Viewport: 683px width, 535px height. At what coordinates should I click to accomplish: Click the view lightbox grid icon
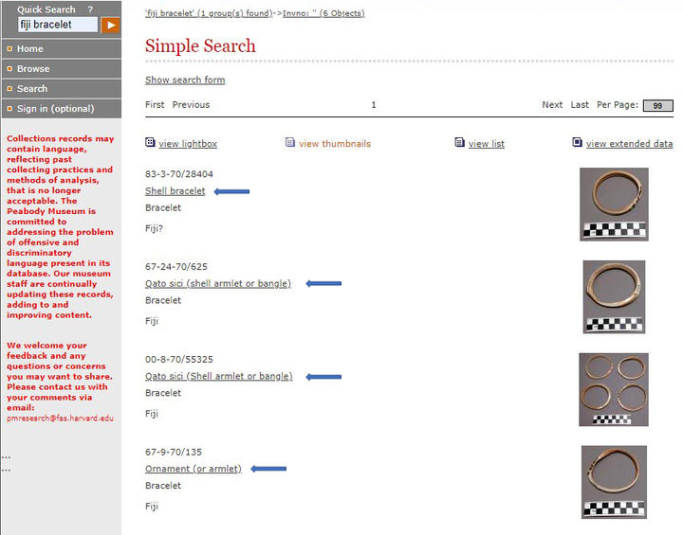[150, 142]
